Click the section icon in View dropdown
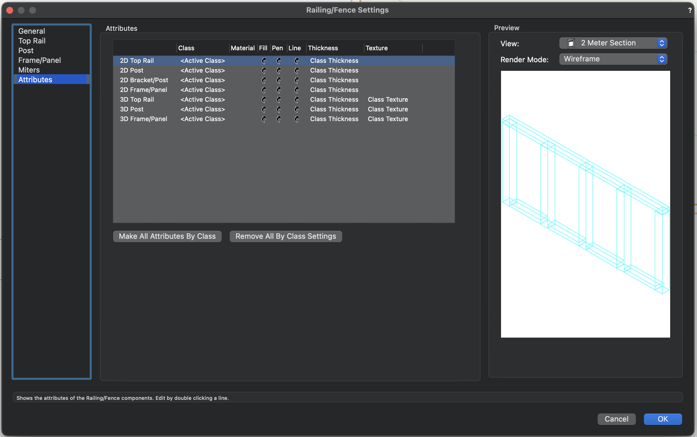This screenshot has width=697, height=437. 571,43
